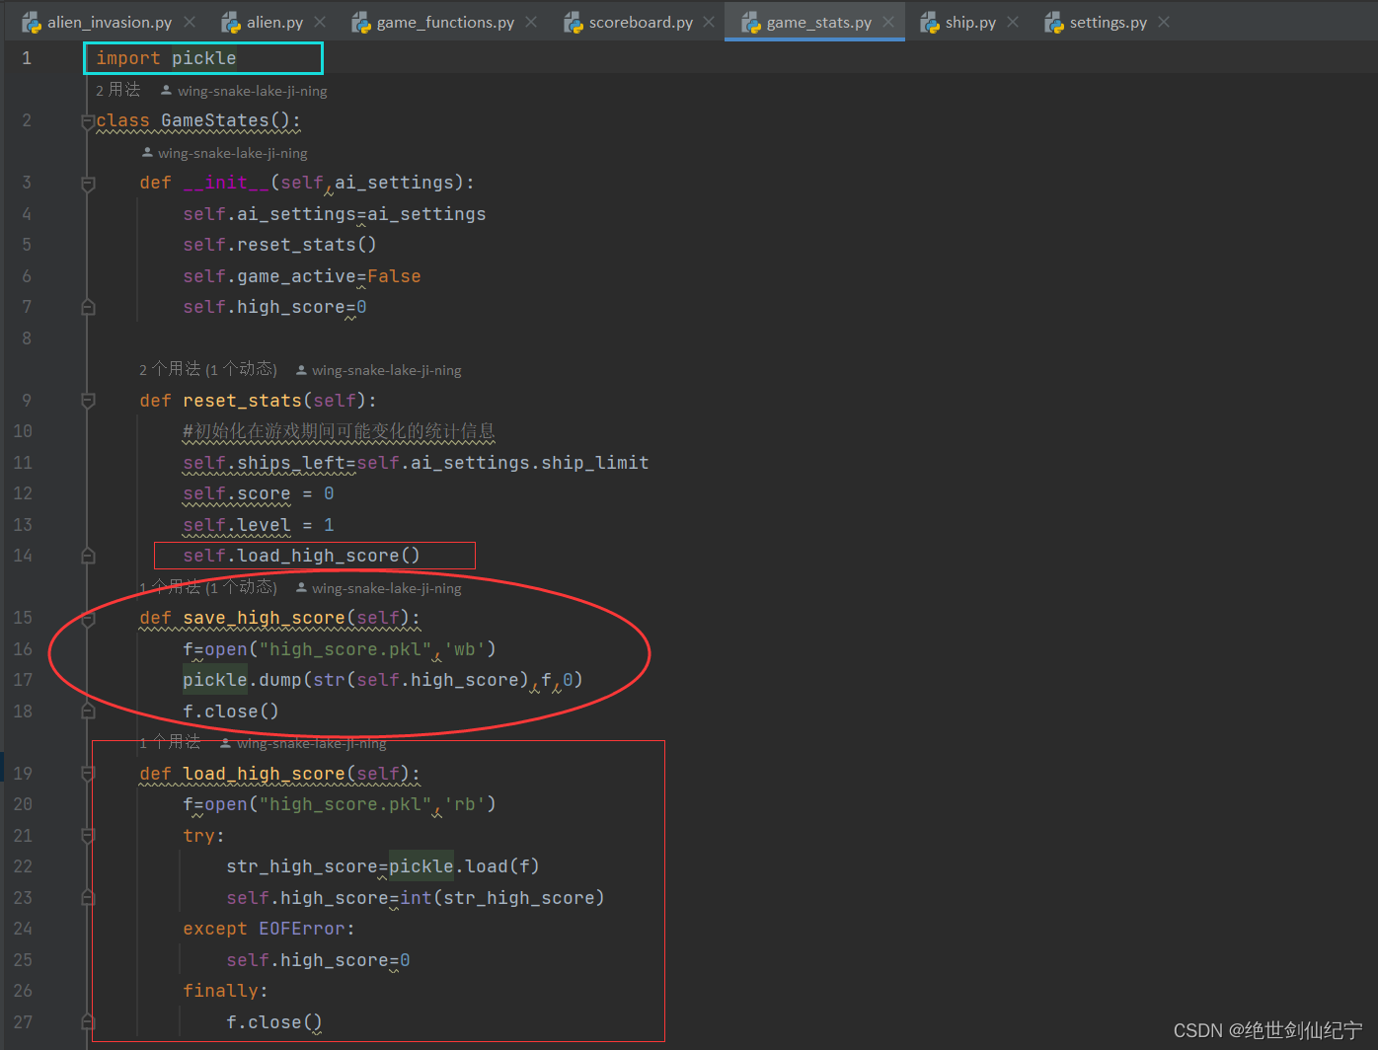This screenshot has height=1050, width=1378.
Task: Open the alien.py editor tab
Action: point(274,22)
